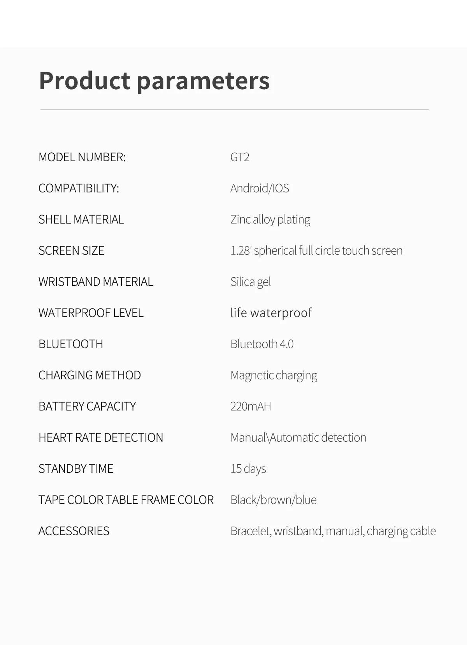Image resolution: width=467 pixels, height=645 pixels.
Task: Select the SCREEN SIZE label
Action: (71, 250)
